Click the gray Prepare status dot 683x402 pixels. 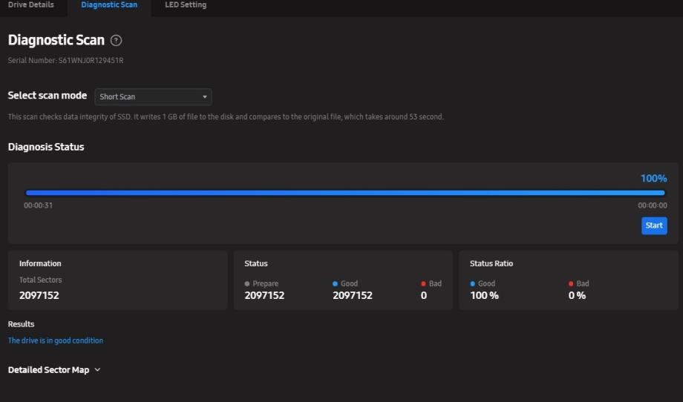tap(247, 283)
